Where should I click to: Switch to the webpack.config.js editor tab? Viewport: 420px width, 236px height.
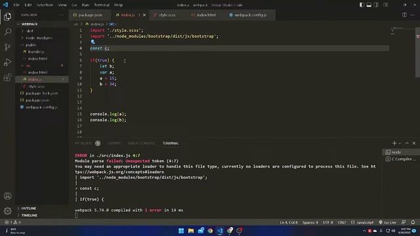point(251,15)
